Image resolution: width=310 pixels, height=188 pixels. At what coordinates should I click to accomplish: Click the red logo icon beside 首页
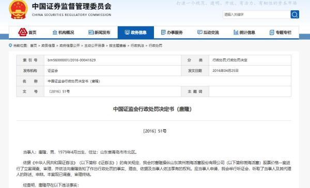coord(23,32)
